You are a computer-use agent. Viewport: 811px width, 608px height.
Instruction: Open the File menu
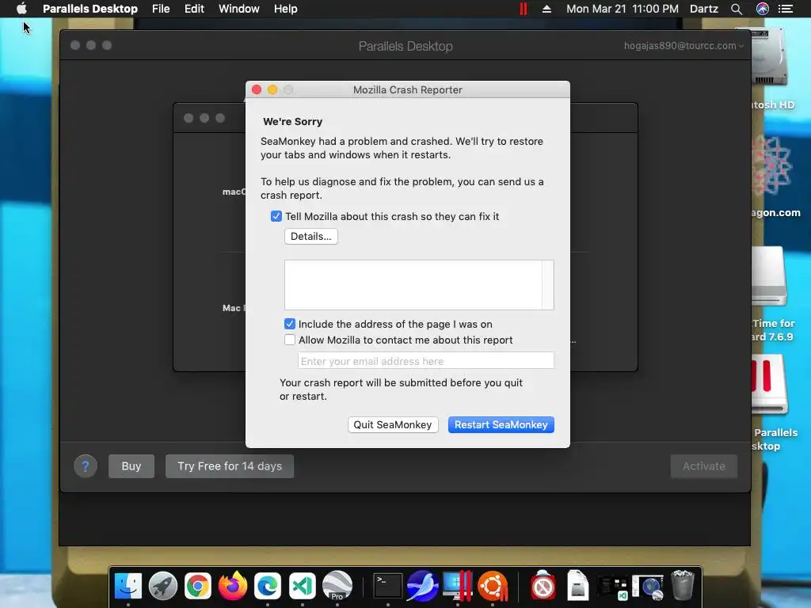point(161,9)
